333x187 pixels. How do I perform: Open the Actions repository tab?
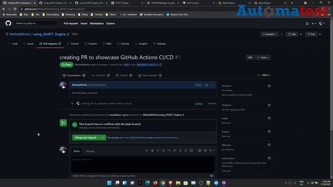73,44
